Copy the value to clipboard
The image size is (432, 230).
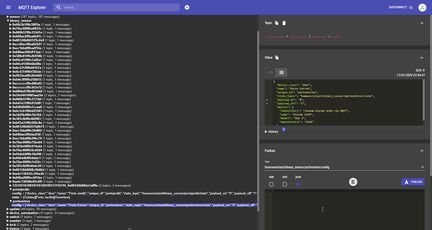click(277, 57)
